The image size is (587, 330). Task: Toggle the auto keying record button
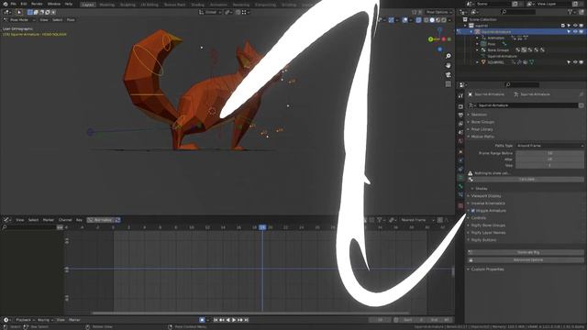[x=202, y=320]
